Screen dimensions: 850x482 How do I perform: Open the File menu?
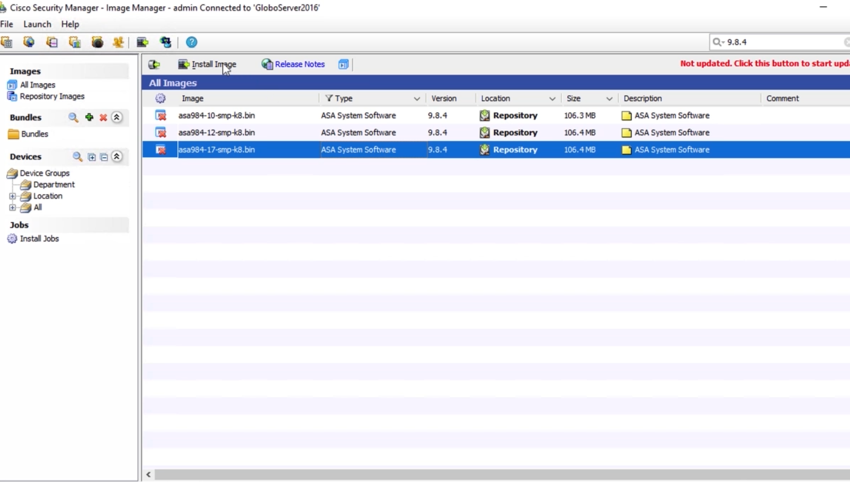pos(7,24)
